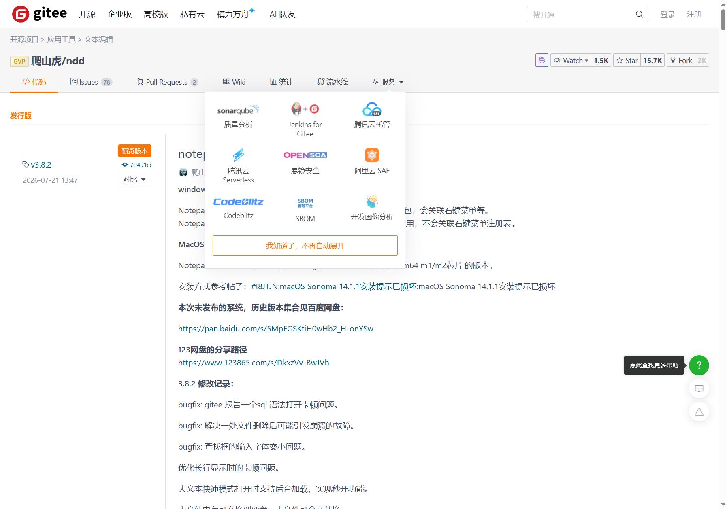The width and height of the screenshot is (727, 509).
Task: Click the 2K forks count
Action: pos(702,60)
